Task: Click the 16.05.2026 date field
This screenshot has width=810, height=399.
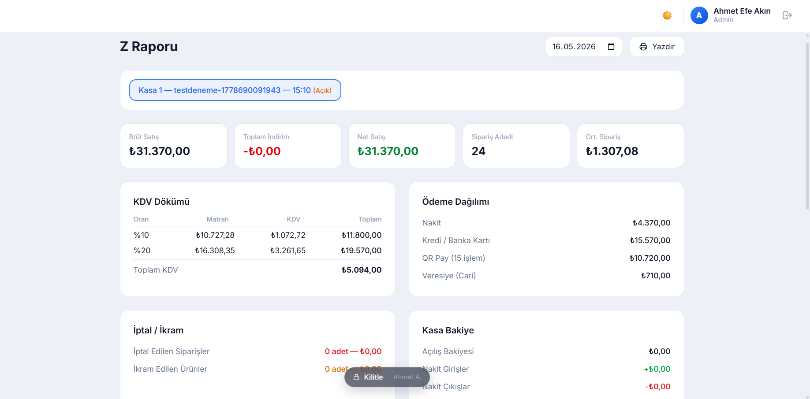Action: click(584, 47)
